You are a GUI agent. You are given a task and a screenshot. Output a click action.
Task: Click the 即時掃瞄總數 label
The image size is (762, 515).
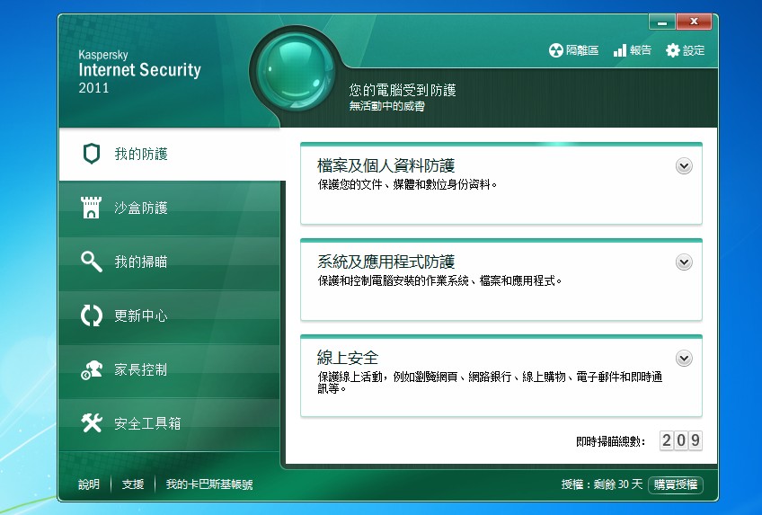[610, 441]
